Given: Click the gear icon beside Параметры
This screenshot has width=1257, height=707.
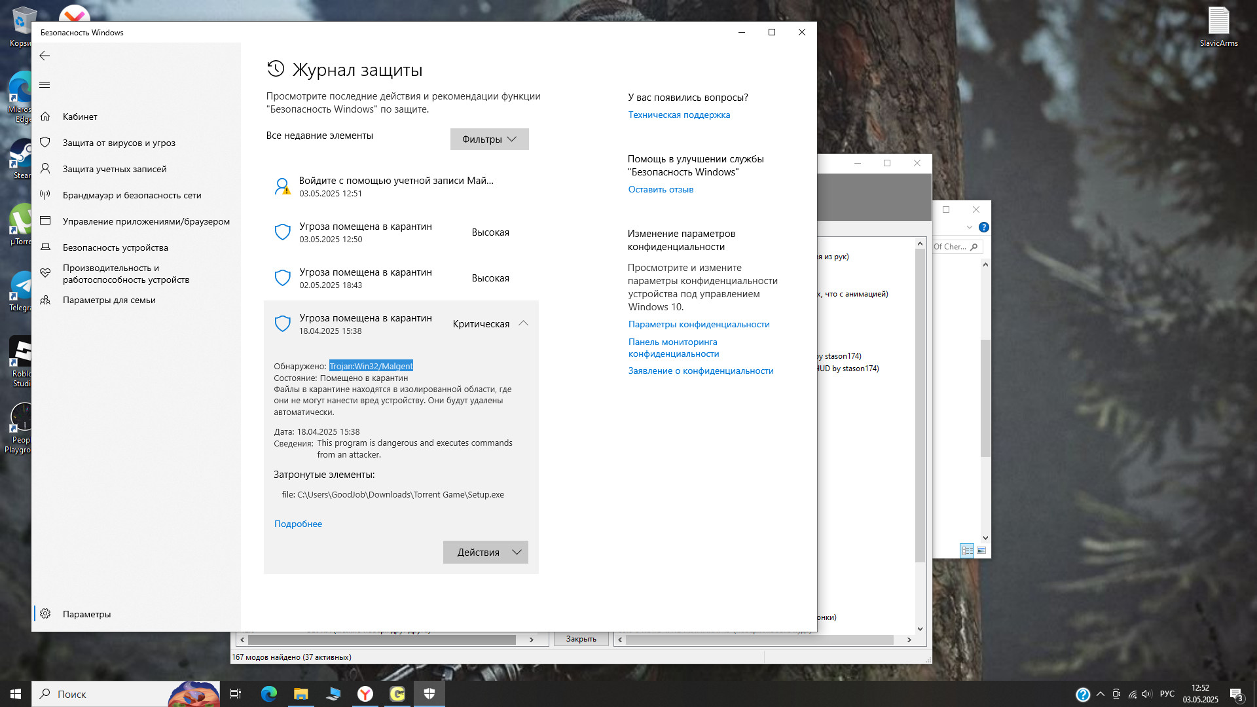Looking at the screenshot, I should point(45,614).
